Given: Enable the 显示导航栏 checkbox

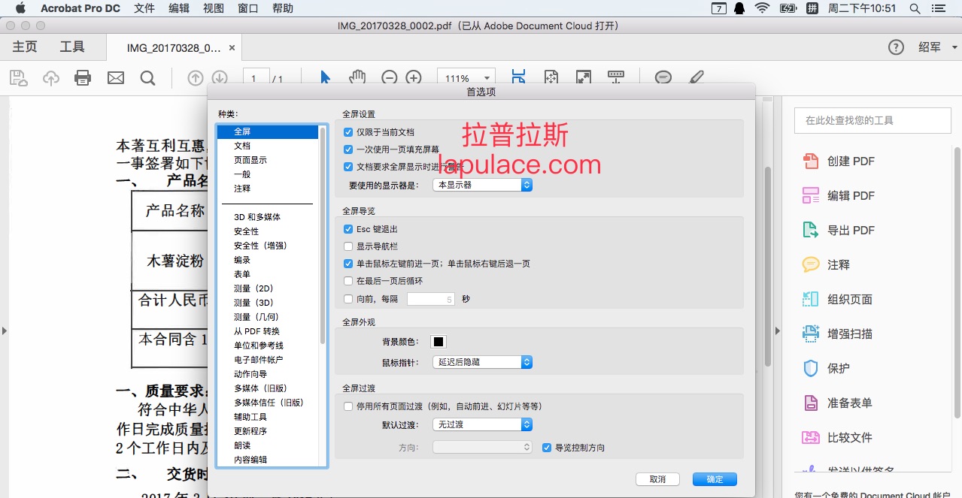Looking at the screenshot, I should coord(348,246).
